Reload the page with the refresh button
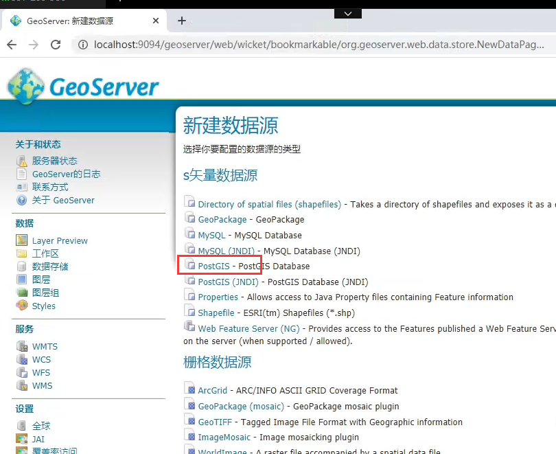The image size is (556, 454). pos(56,45)
